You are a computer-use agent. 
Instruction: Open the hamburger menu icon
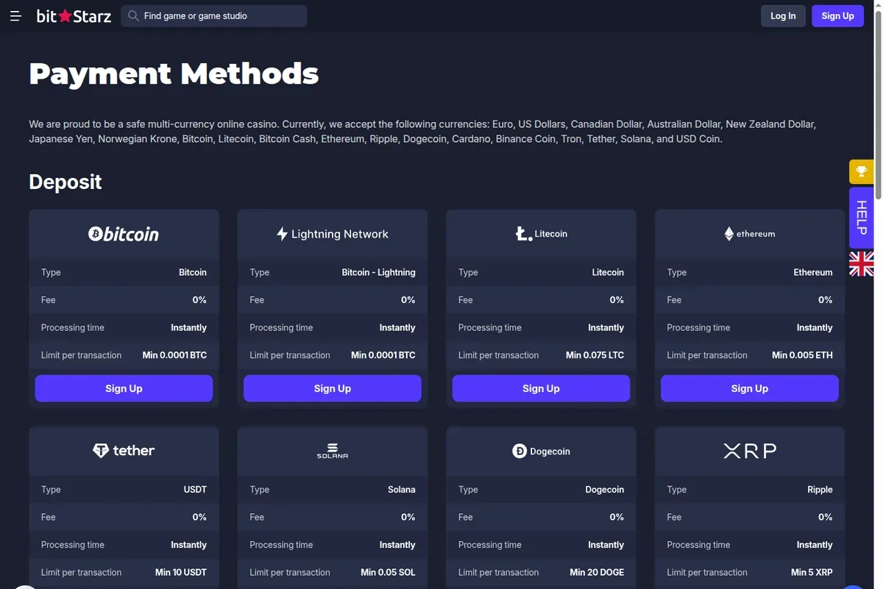[15, 16]
